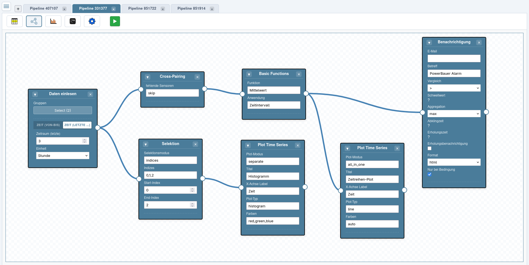Click the Zeitraum (letzte) number field
529x265 pixels.
tap(63, 141)
